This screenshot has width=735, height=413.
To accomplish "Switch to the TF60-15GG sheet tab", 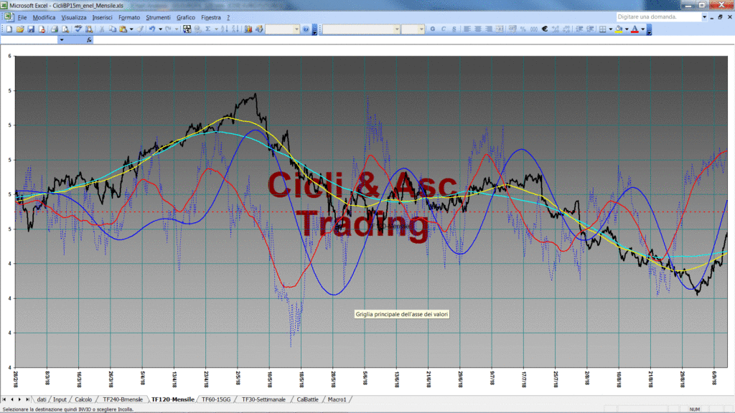I will [x=216, y=399].
